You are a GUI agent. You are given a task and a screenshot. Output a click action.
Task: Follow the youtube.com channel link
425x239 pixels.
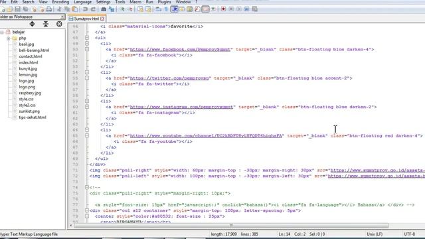coord(206,135)
